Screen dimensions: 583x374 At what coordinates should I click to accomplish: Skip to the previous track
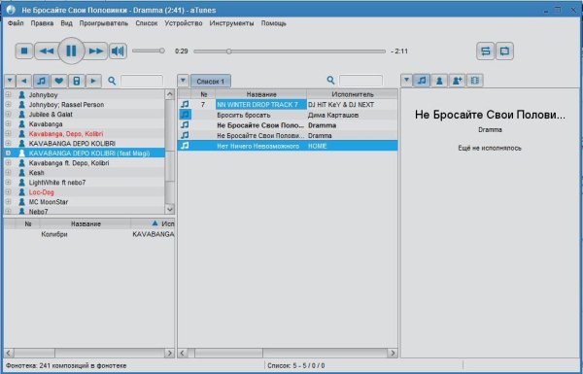(47, 51)
